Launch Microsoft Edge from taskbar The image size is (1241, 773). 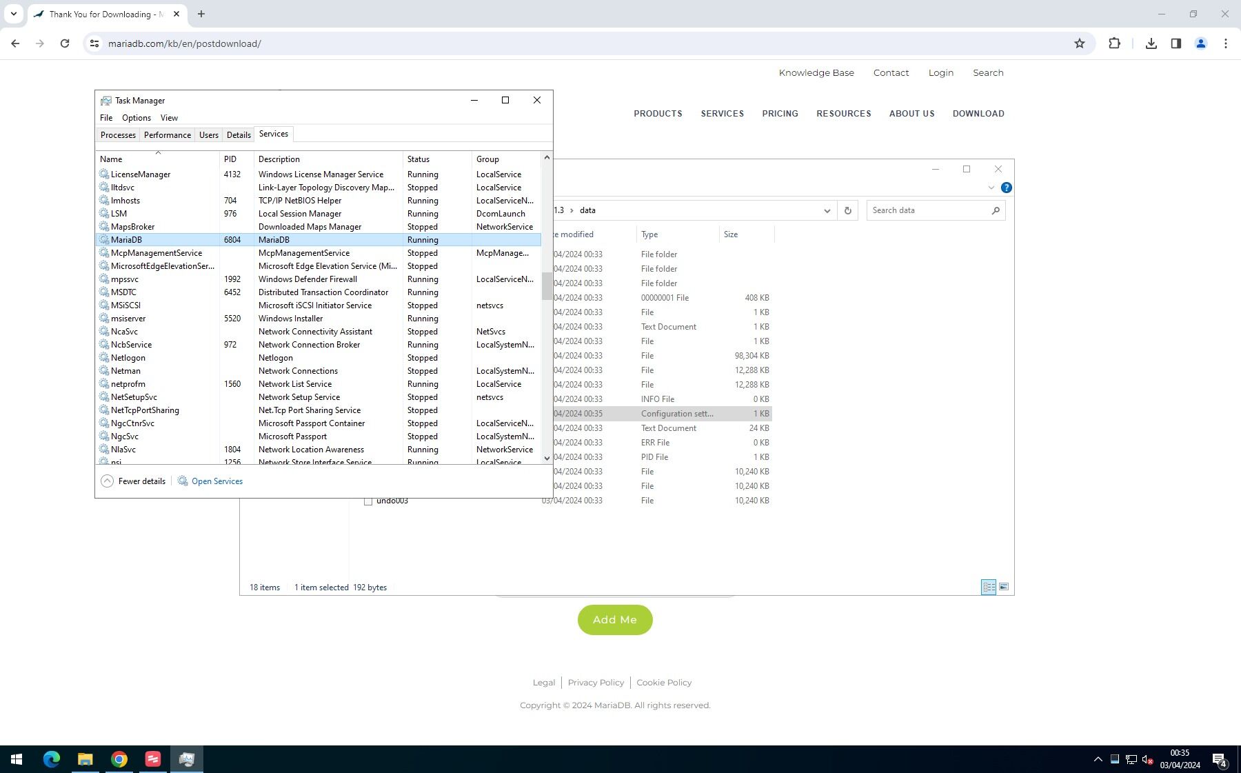pos(52,759)
